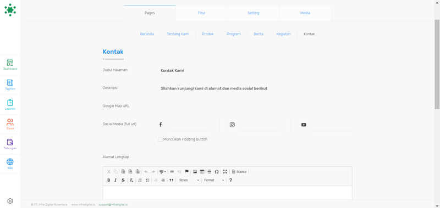Switch to the Media tab
The height and width of the screenshot is (208, 440).
coord(305,13)
